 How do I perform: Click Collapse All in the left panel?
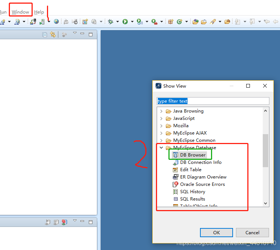[x=45, y=34]
